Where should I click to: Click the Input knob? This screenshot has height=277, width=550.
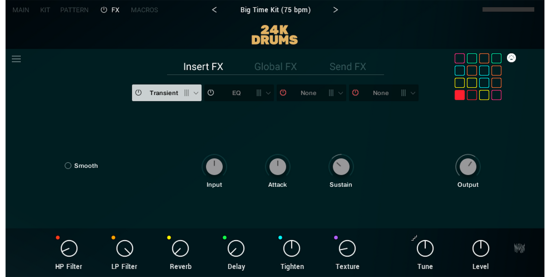(214, 167)
